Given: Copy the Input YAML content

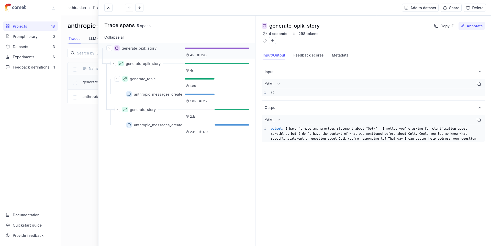Looking at the screenshot, I should [x=478, y=84].
